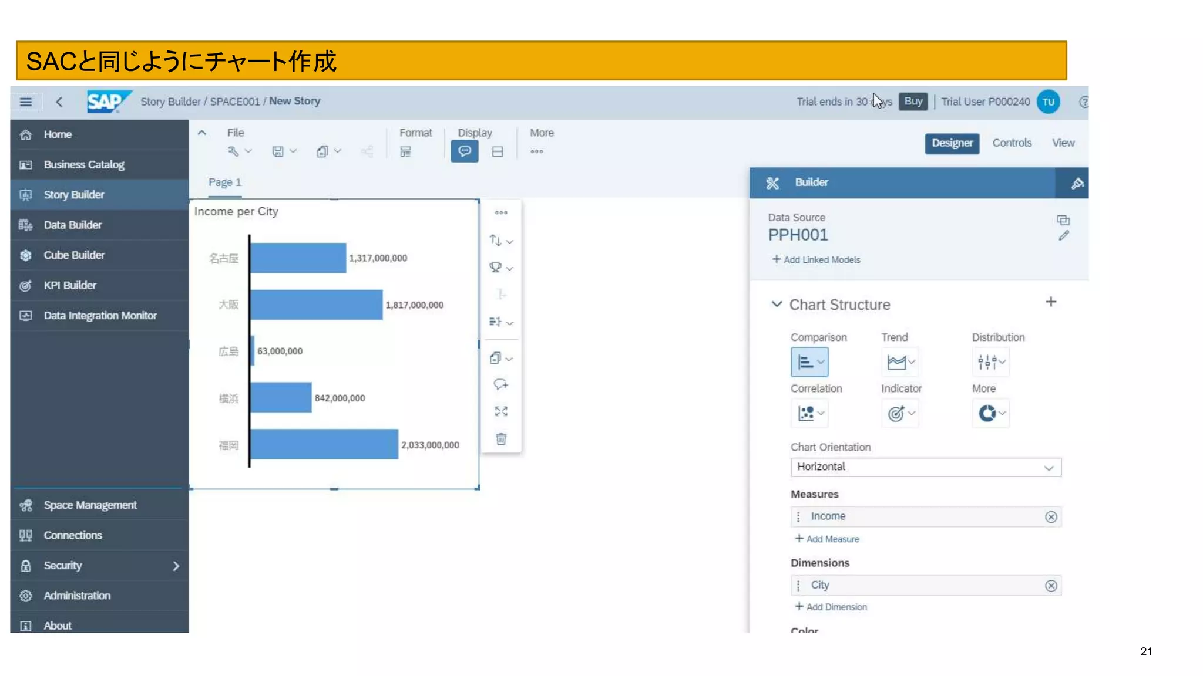Remove the City dimension
1203x676 pixels.
1051,586
